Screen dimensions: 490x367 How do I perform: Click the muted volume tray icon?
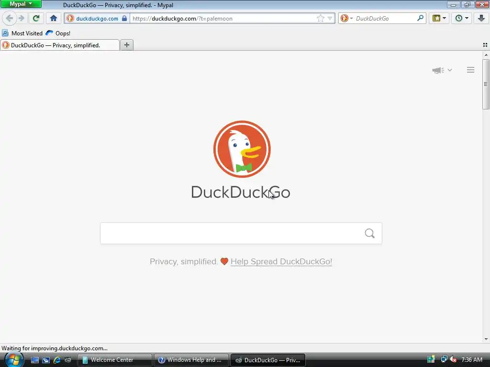click(453, 359)
